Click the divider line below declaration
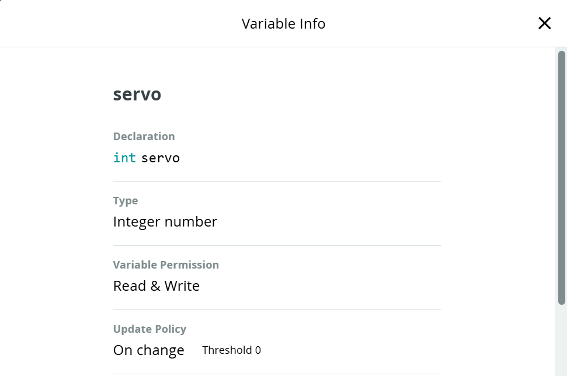The width and height of the screenshot is (567, 376). tap(276, 181)
